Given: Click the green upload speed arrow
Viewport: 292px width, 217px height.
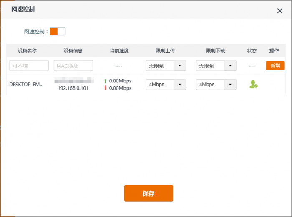Looking at the screenshot, I should (x=106, y=81).
